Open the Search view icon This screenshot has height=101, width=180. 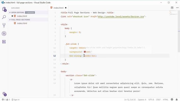click(x=4, y=17)
